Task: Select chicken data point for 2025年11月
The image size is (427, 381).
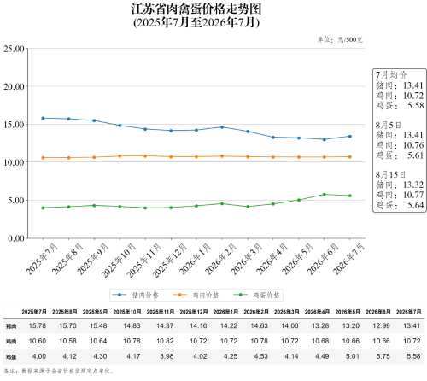Action: (x=145, y=156)
